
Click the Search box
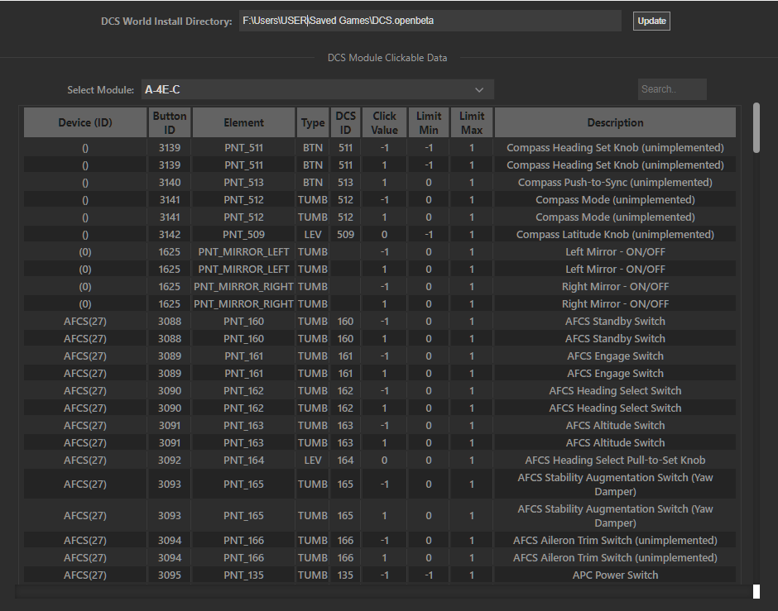coord(672,89)
